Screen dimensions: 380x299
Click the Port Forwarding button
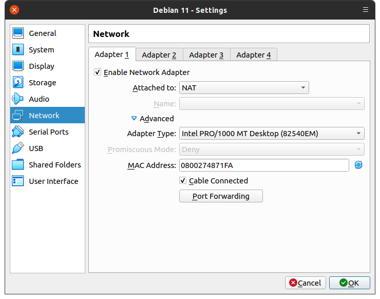(x=221, y=196)
